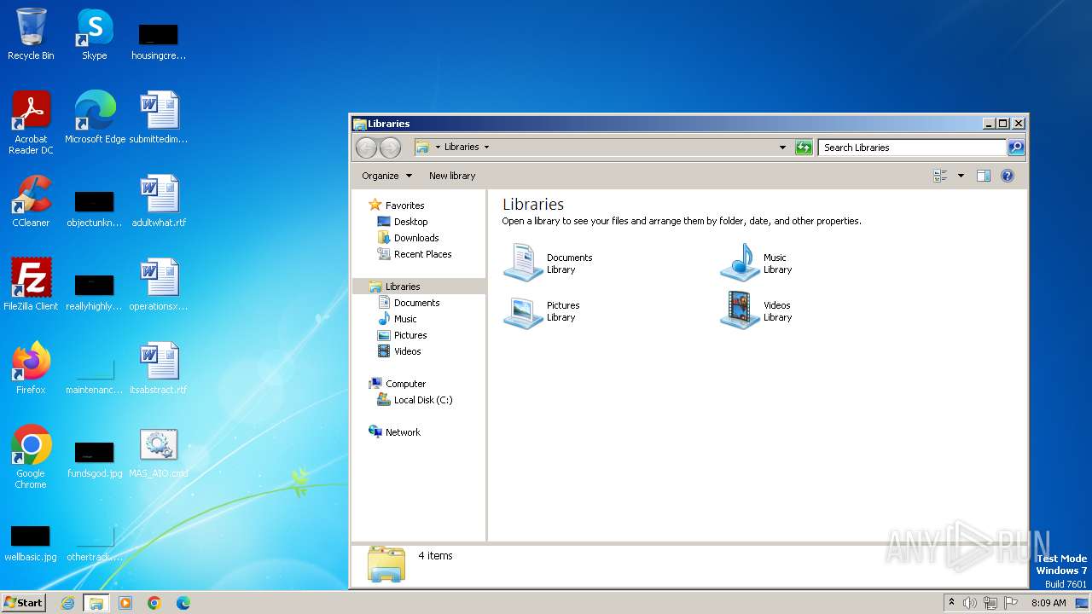This screenshot has width=1092, height=614.
Task: Expand the address bar root arrow
Action: (438, 148)
